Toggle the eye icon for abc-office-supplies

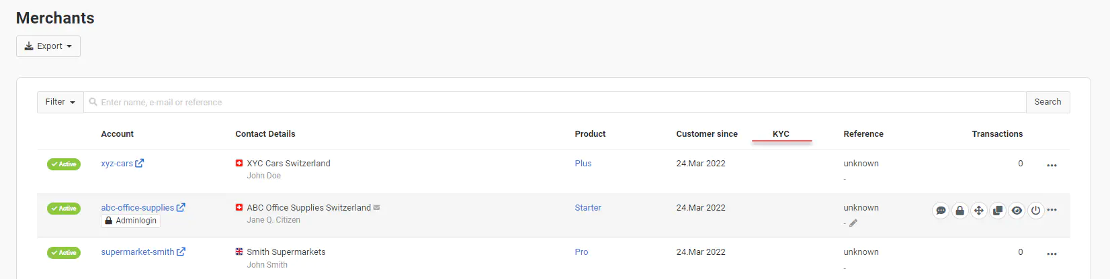[x=1017, y=211]
